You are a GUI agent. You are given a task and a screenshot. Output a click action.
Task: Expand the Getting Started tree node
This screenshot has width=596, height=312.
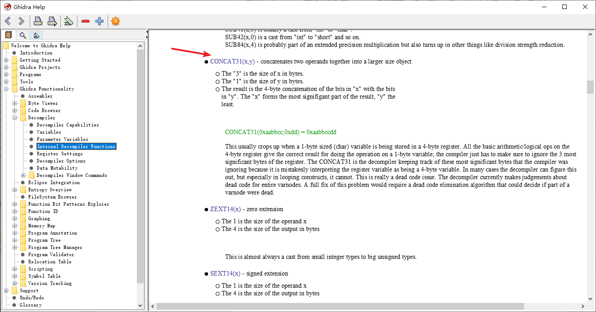pos(6,60)
